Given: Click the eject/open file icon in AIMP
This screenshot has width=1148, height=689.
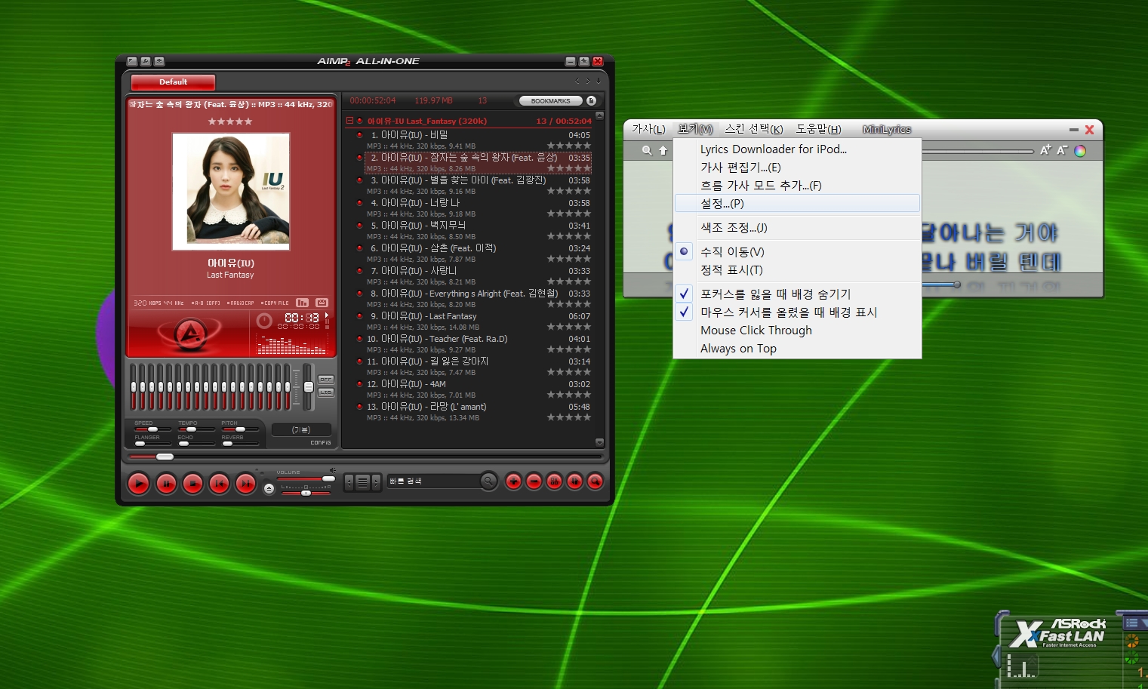Looking at the screenshot, I should click(x=269, y=489).
